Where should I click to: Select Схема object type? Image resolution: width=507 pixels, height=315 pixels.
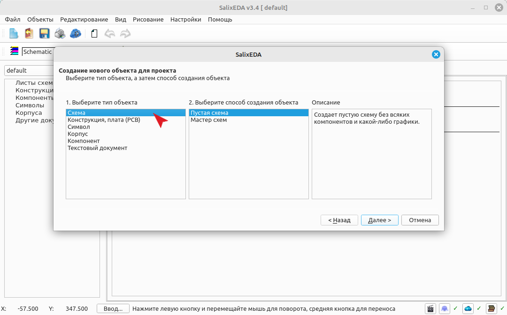pyautogui.click(x=126, y=112)
